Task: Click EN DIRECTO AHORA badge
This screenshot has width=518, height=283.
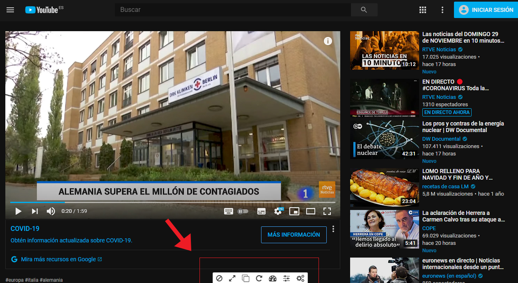Action: coord(447,112)
